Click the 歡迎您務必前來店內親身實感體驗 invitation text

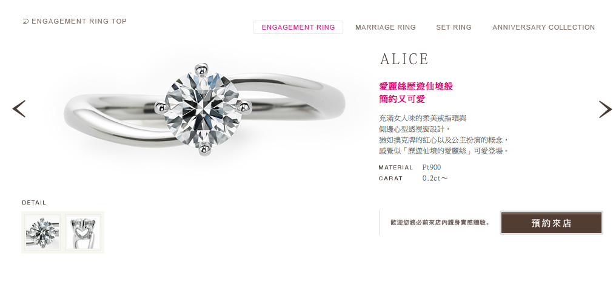(440, 223)
